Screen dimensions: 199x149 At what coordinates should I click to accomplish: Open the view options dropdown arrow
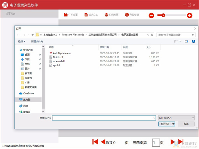pyautogui.click(x=180, y=41)
